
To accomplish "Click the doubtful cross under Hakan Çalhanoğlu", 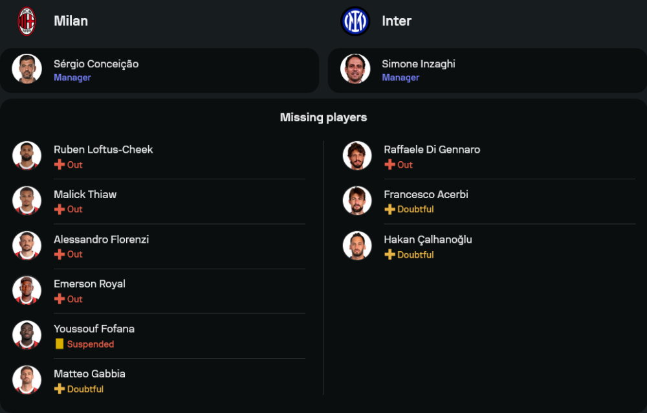I will (x=389, y=255).
